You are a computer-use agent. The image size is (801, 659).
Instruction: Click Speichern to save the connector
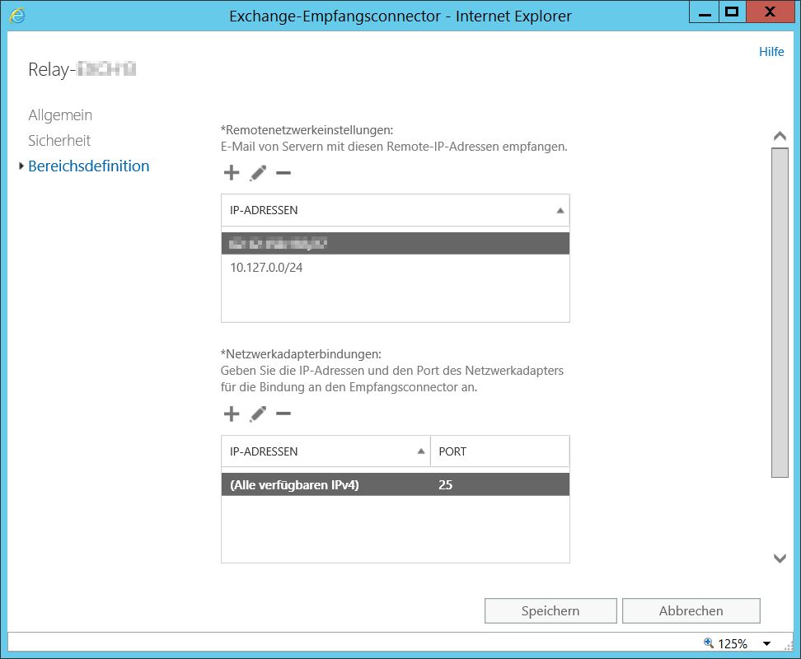[x=550, y=611]
